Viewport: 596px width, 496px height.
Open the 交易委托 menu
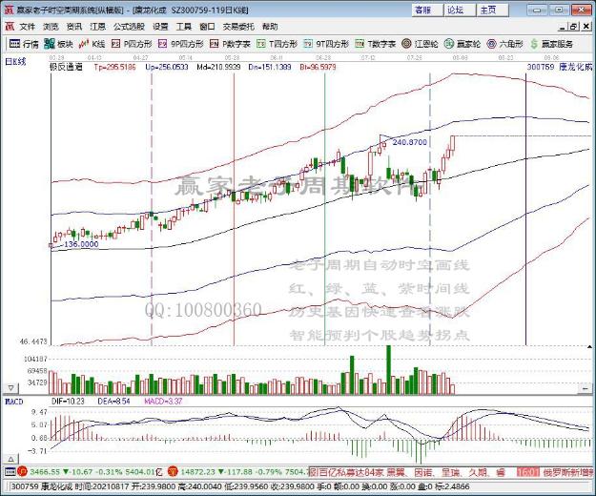pos(238,27)
